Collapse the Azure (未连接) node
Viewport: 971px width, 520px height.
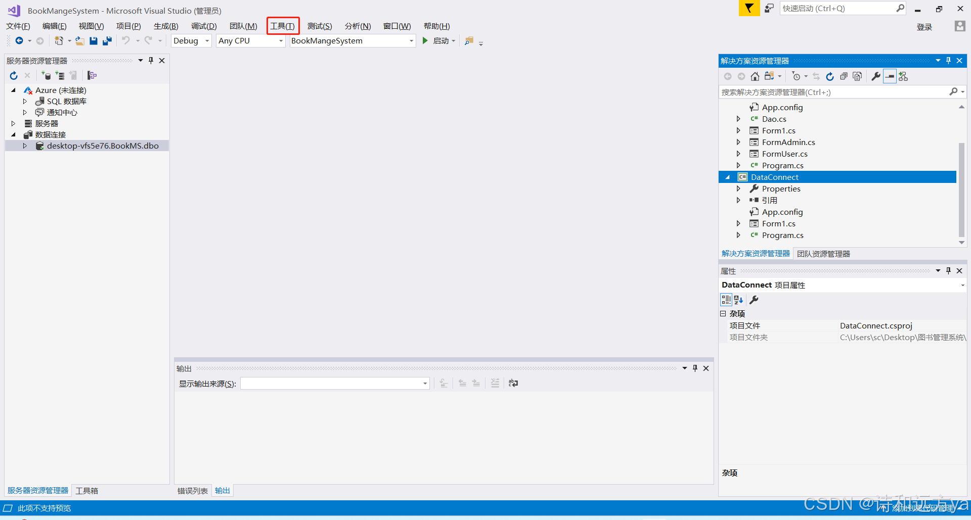point(14,90)
